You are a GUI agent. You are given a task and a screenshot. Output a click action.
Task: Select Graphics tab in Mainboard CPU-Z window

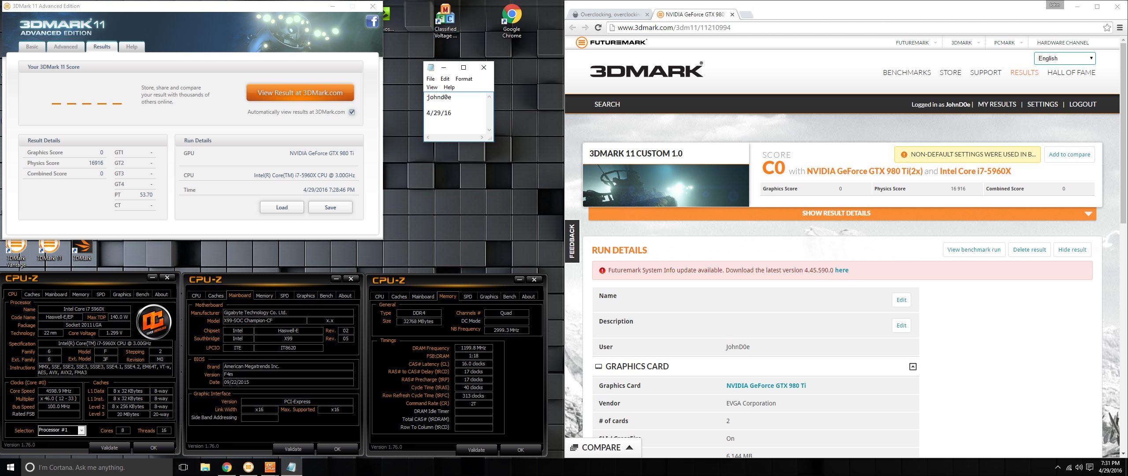[x=306, y=296]
